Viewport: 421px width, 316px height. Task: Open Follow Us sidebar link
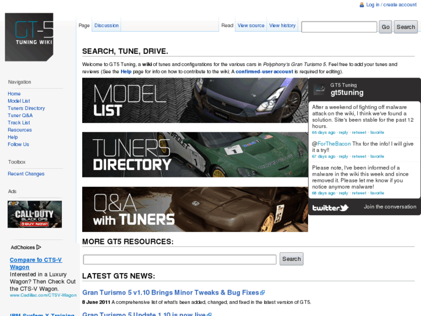pos(19,144)
